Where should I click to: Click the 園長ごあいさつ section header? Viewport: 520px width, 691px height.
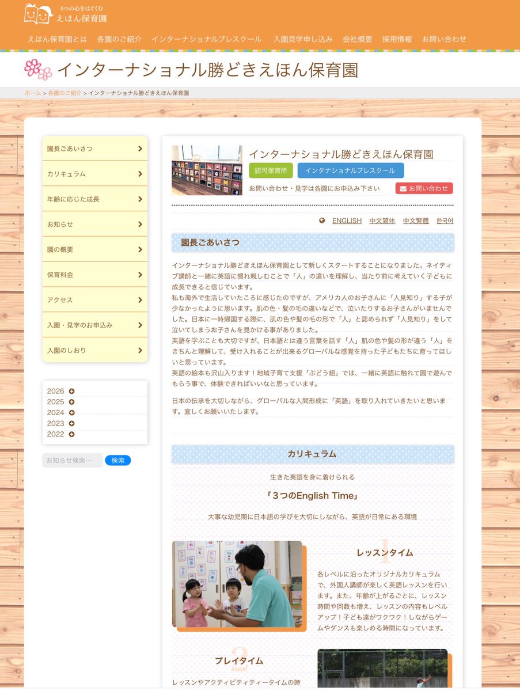313,243
